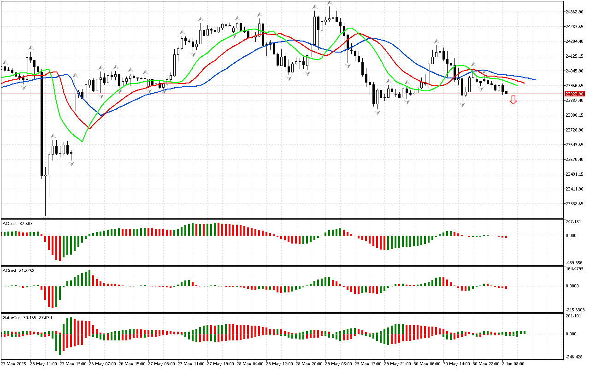This screenshot has height=369, width=590.
Task: Select the green Alligator line at its lowest dip
Action: [83, 141]
